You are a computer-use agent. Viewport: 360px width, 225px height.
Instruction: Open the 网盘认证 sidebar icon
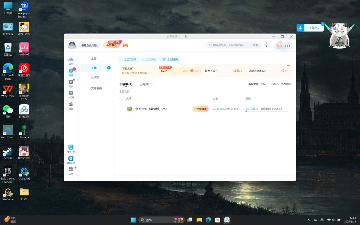click(x=71, y=160)
